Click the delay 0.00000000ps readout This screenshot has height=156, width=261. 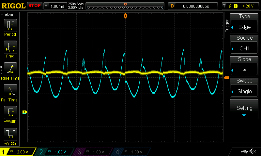(x=196, y=6)
